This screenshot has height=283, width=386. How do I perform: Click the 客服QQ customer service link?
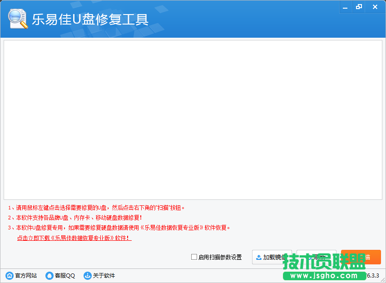coord(64,275)
